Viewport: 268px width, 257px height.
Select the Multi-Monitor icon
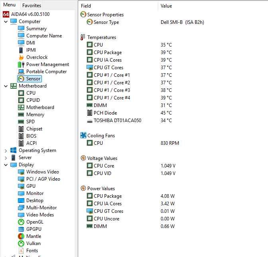21,208
